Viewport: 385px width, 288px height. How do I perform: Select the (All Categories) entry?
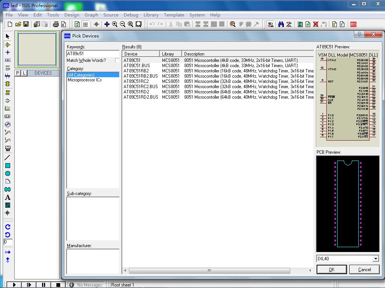pos(93,75)
